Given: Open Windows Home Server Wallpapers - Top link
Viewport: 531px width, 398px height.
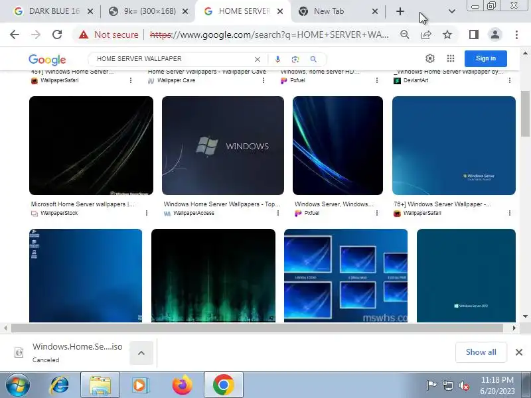Looking at the screenshot, I should point(222,204).
